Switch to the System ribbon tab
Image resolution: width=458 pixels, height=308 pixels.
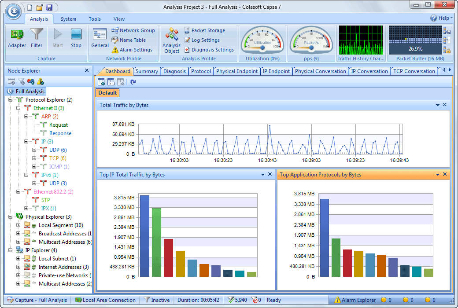[68, 19]
